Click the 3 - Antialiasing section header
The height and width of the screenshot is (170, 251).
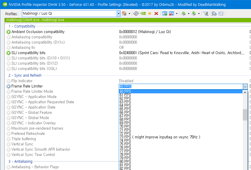point(20,162)
